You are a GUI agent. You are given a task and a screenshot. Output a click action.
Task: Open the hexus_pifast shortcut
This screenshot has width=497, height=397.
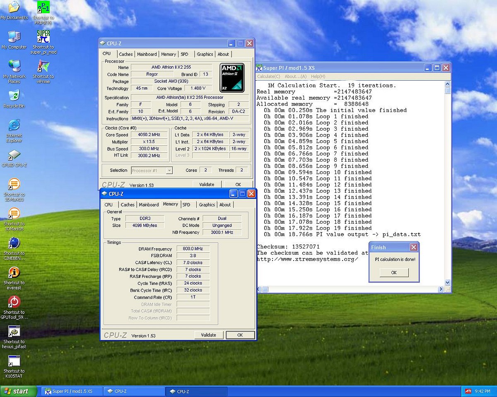click(14, 332)
